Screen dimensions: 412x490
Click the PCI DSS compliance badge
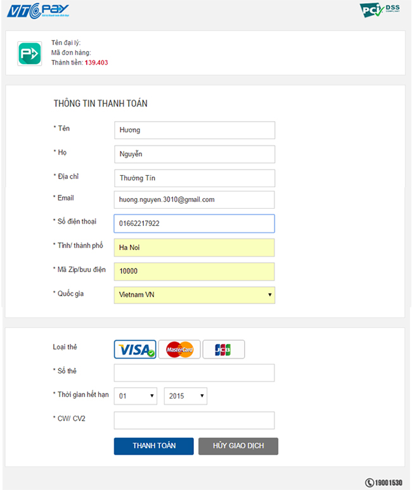click(380, 10)
